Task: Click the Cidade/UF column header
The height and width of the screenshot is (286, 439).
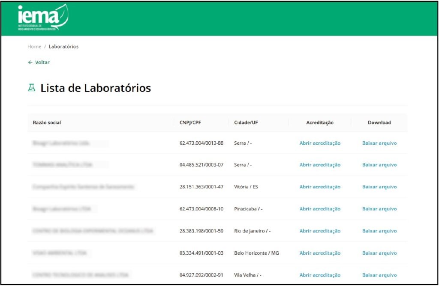Action: (246, 123)
